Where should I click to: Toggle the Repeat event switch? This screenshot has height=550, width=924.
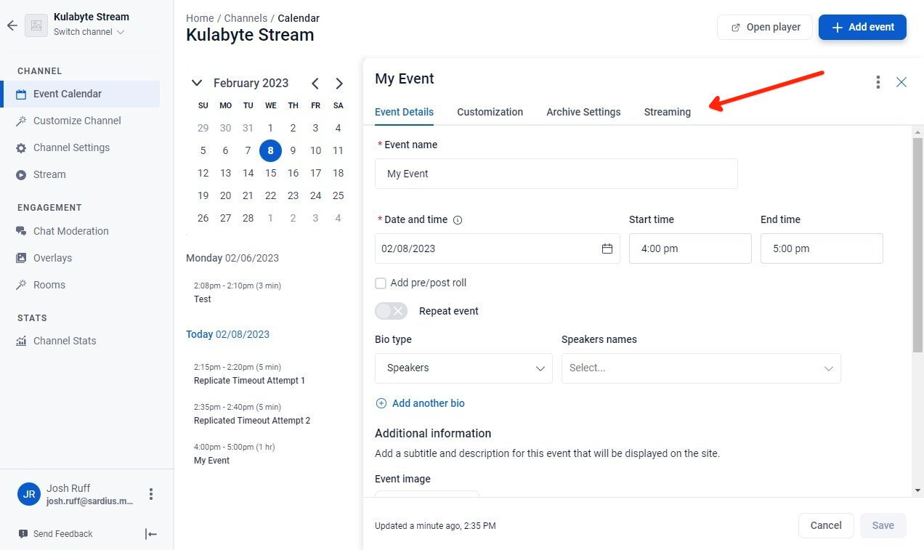tap(392, 311)
